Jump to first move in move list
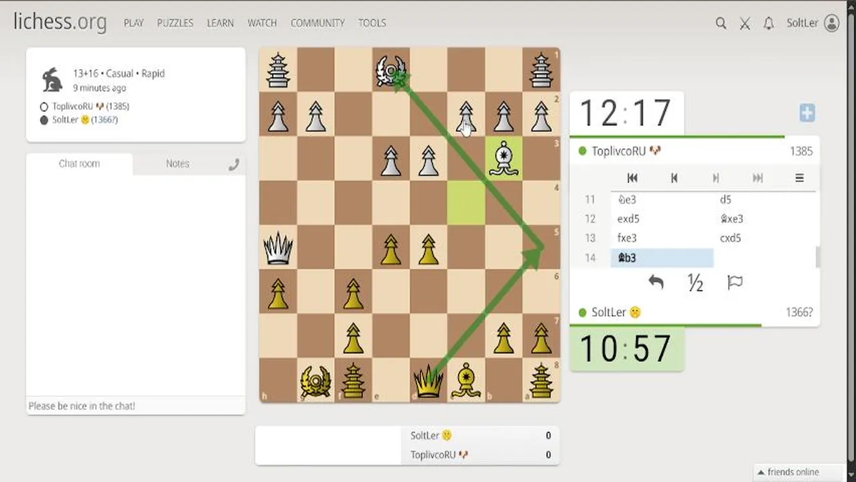 tap(632, 178)
